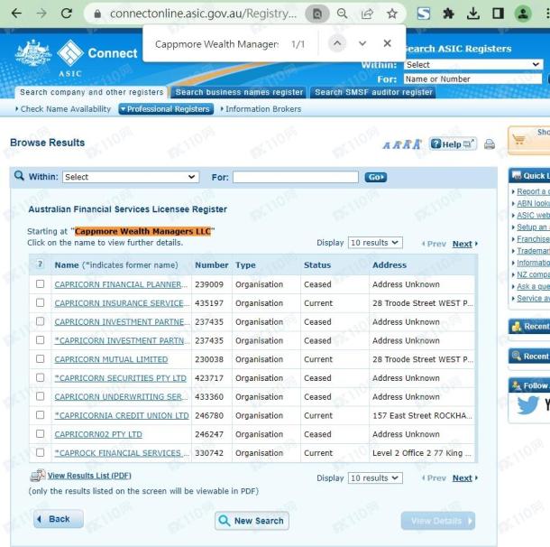The height and width of the screenshot is (547, 550).
Task: Open *CAPRICORNIA CREDIT UNION LTD link
Action: 122,415
